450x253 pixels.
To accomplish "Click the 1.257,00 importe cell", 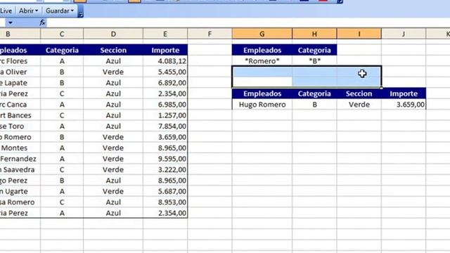I will (x=165, y=115).
